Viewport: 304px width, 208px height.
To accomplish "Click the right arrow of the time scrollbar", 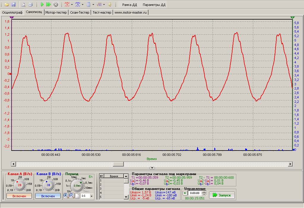I will click(290, 164).
